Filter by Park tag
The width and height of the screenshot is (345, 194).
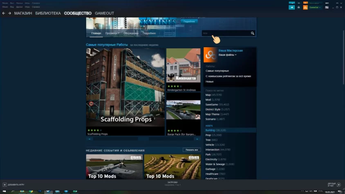pos(213,154)
